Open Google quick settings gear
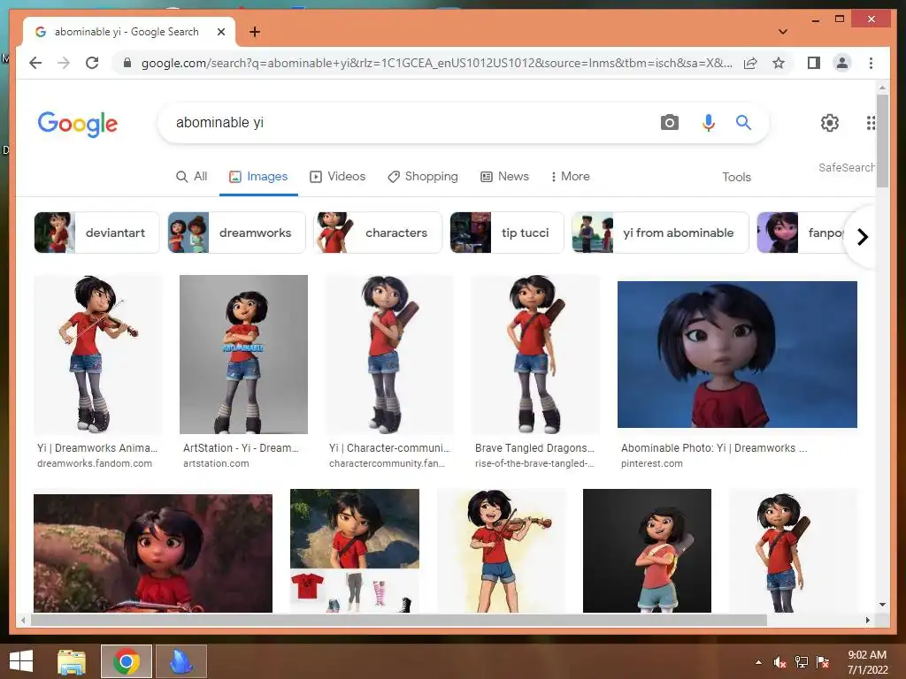906x679 pixels. 830,122
